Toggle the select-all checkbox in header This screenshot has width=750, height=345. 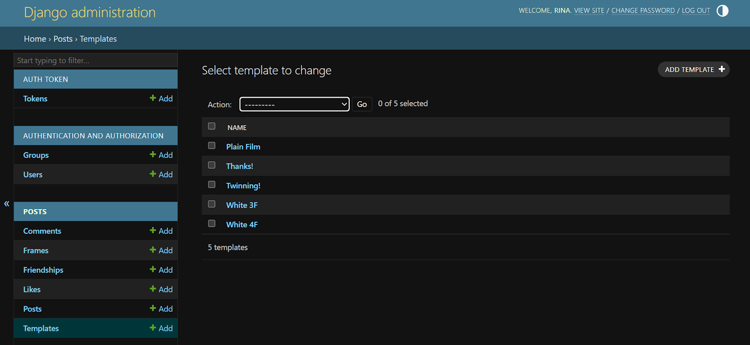212,126
